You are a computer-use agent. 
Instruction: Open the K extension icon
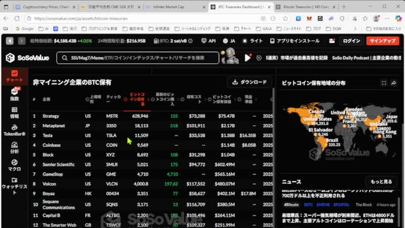click(298, 19)
